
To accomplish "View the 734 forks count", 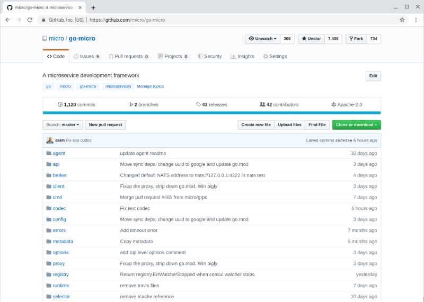I will [374, 39].
